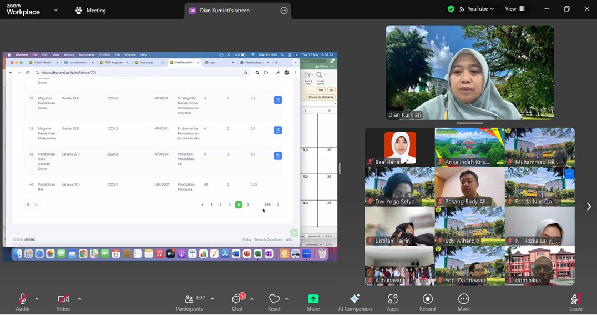Expand the video options arrow

coord(79,299)
